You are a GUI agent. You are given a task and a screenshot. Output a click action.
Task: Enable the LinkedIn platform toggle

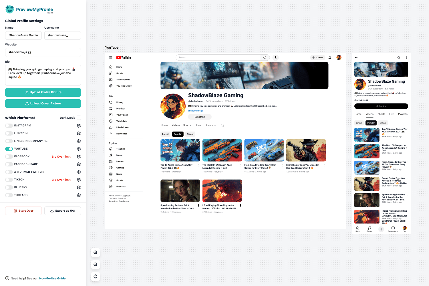tap(9, 133)
